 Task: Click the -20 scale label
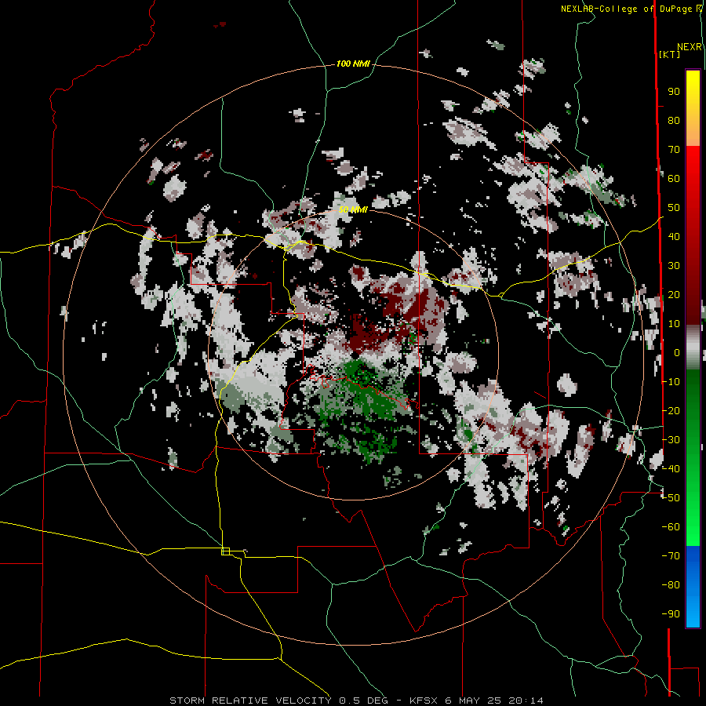pos(671,410)
